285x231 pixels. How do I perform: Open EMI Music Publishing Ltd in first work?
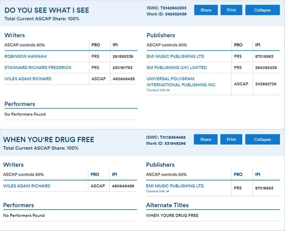point(175,57)
